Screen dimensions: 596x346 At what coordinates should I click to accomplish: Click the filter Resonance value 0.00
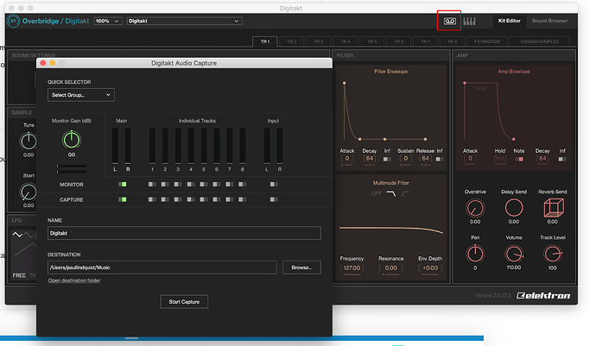point(390,267)
